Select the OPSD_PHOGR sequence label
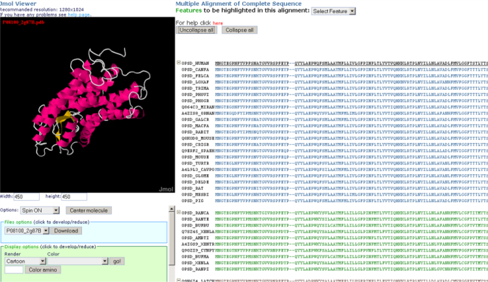The width and height of the screenshot is (488, 282). [x=195, y=101]
